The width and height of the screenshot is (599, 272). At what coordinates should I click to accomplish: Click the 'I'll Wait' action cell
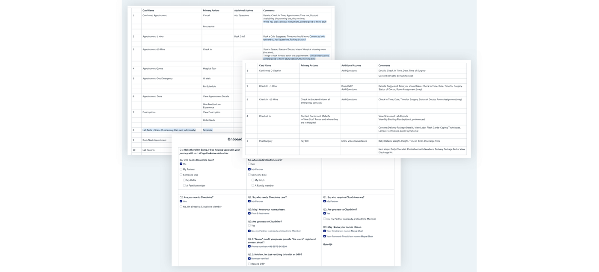207,79
